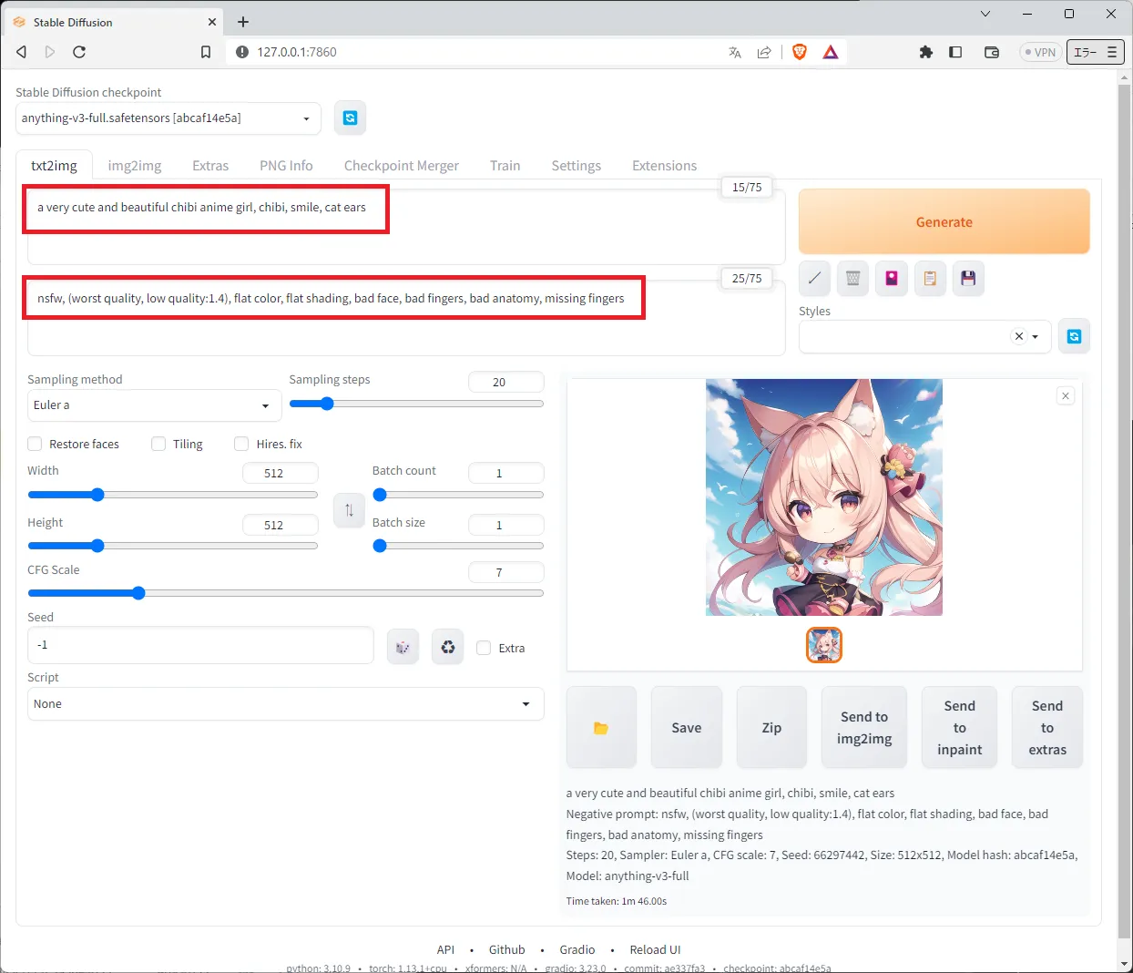Click the CFG Scale slider handle

point(138,593)
